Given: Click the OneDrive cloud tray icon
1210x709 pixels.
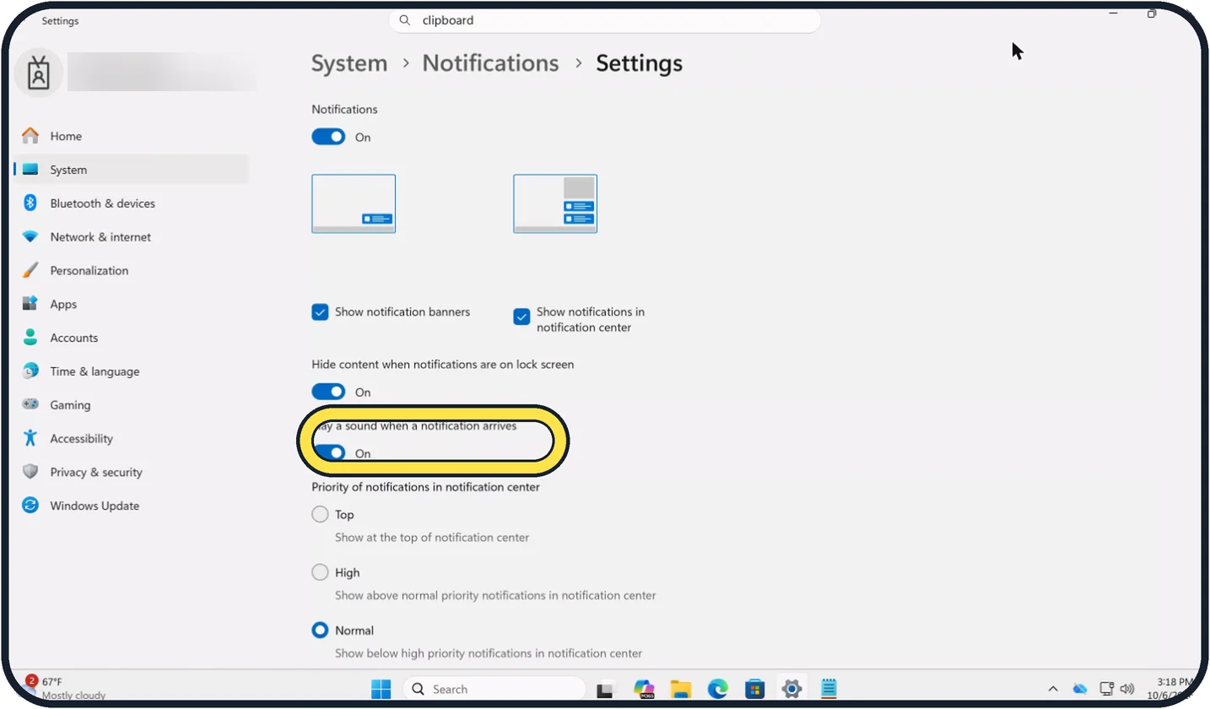Looking at the screenshot, I should 1080,690.
